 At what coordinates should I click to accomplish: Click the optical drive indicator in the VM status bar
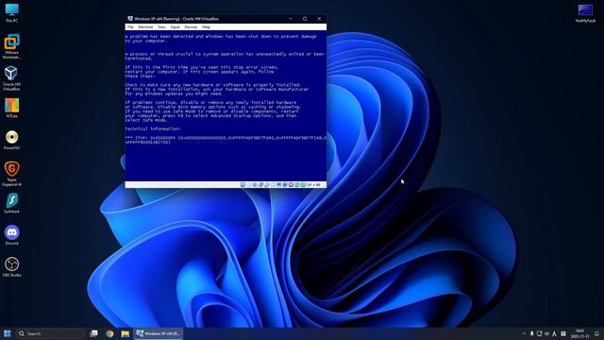[x=249, y=185]
